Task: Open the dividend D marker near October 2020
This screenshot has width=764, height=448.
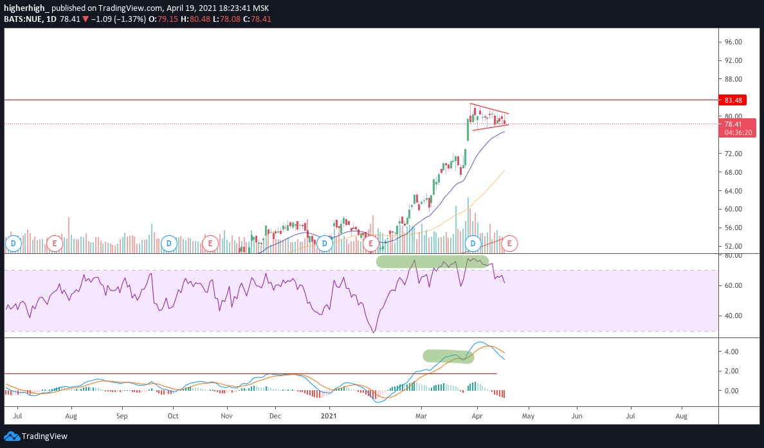Action: (169, 243)
